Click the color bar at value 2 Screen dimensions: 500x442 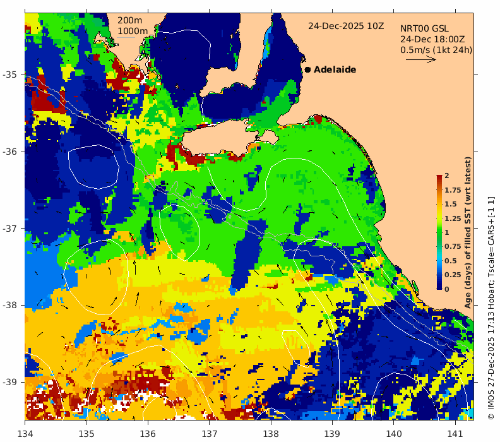tap(439, 176)
